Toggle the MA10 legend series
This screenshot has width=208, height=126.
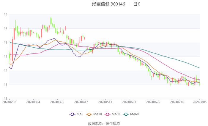[x=94, y=114]
